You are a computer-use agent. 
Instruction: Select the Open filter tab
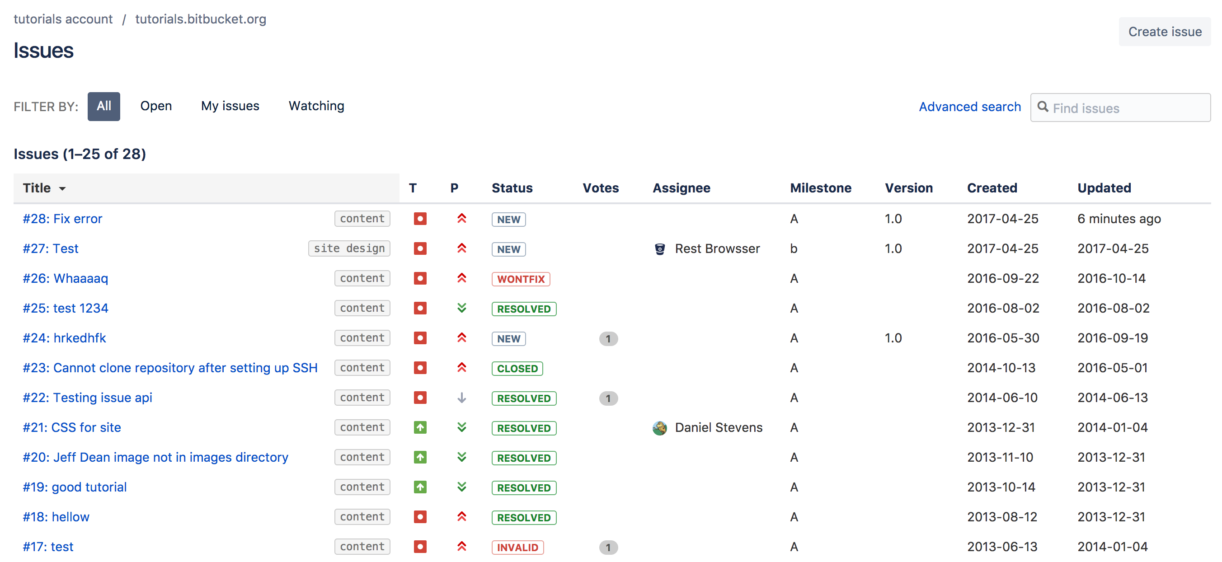click(156, 106)
